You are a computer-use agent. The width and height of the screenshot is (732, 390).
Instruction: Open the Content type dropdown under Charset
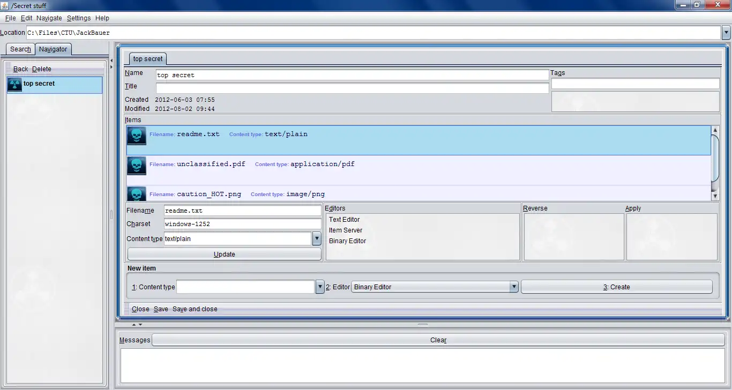coord(317,239)
